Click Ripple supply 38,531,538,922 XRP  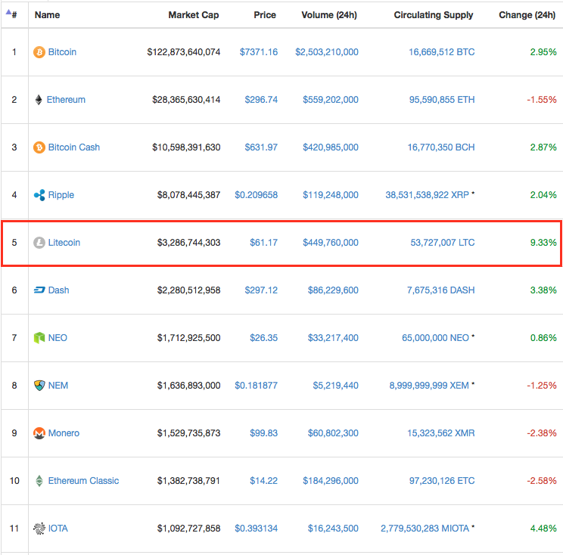[428, 195]
